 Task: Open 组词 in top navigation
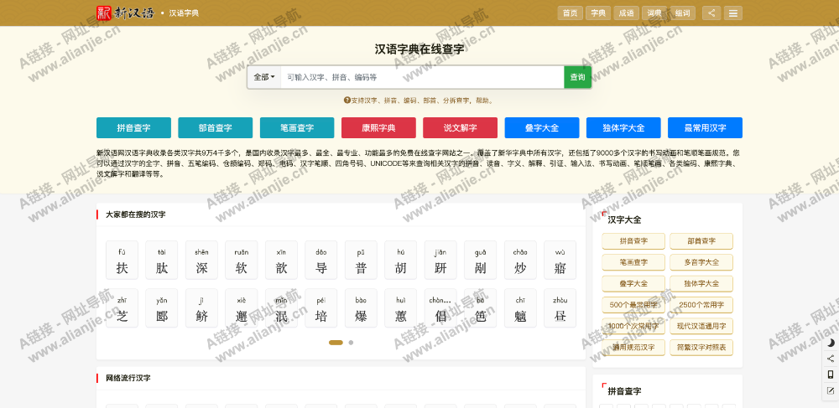point(683,13)
